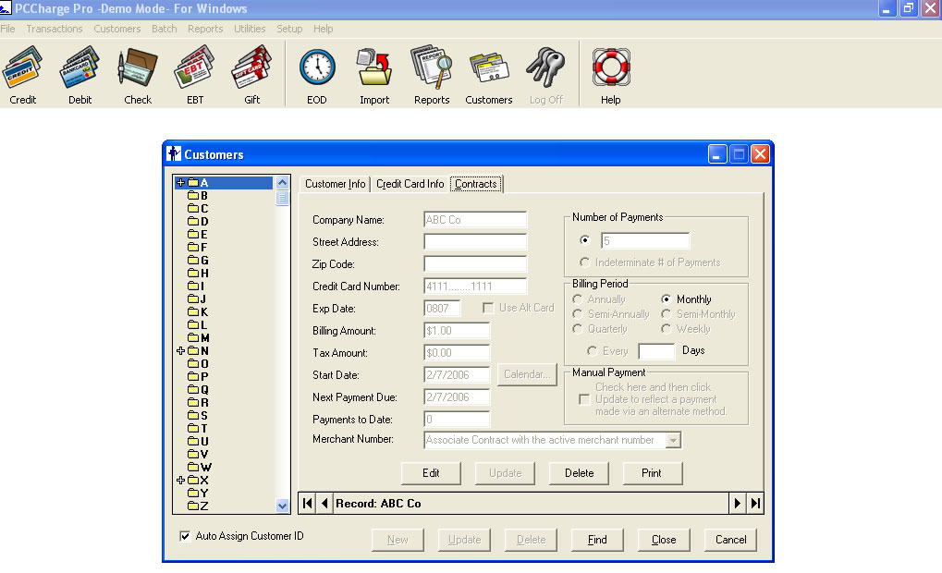
Task: Select folder B in customer tree
Action: (198, 196)
